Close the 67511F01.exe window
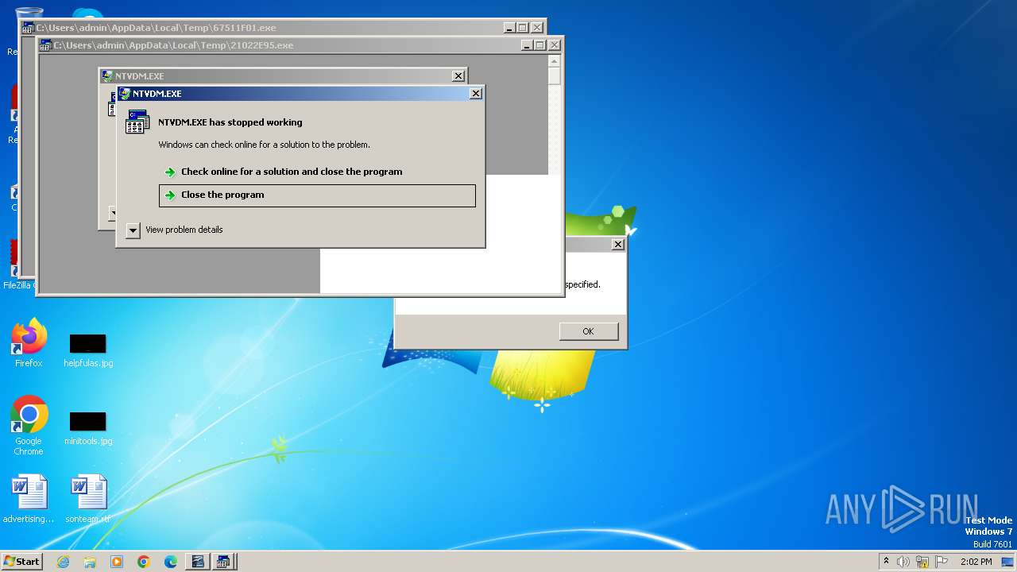Image resolution: width=1017 pixels, height=572 pixels. [537, 28]
